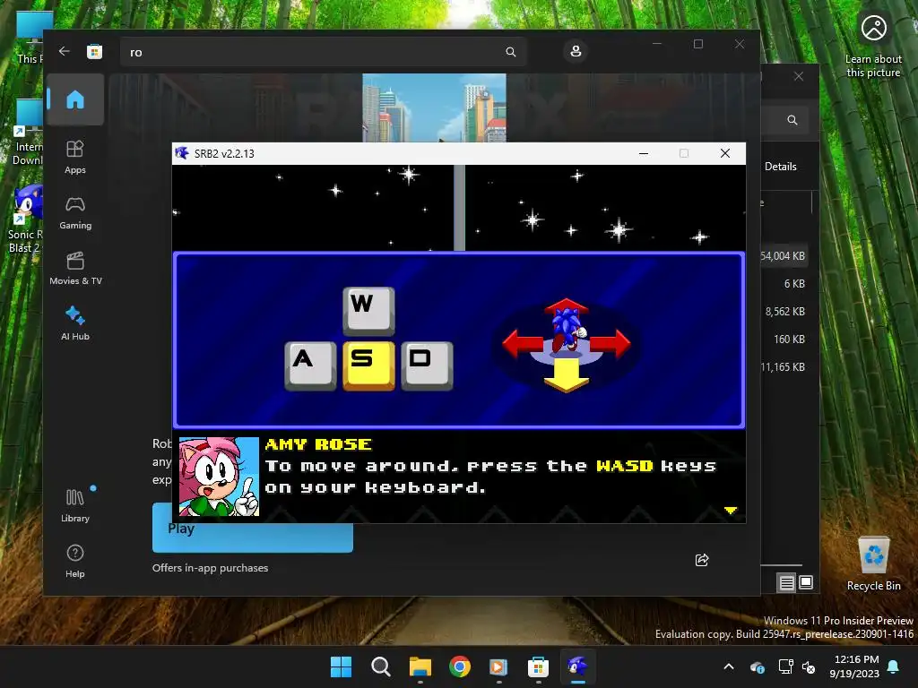
Task: Close the SRB2 v2.2.13 window
Action: (x=724, y=153)
